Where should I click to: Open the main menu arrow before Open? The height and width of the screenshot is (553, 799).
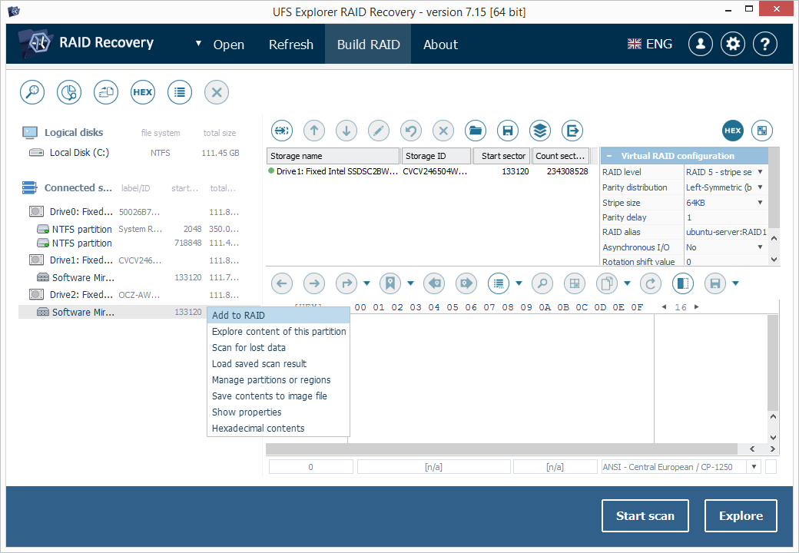[x=198, y=44]
